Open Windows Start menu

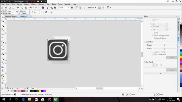tap(3, 99)
